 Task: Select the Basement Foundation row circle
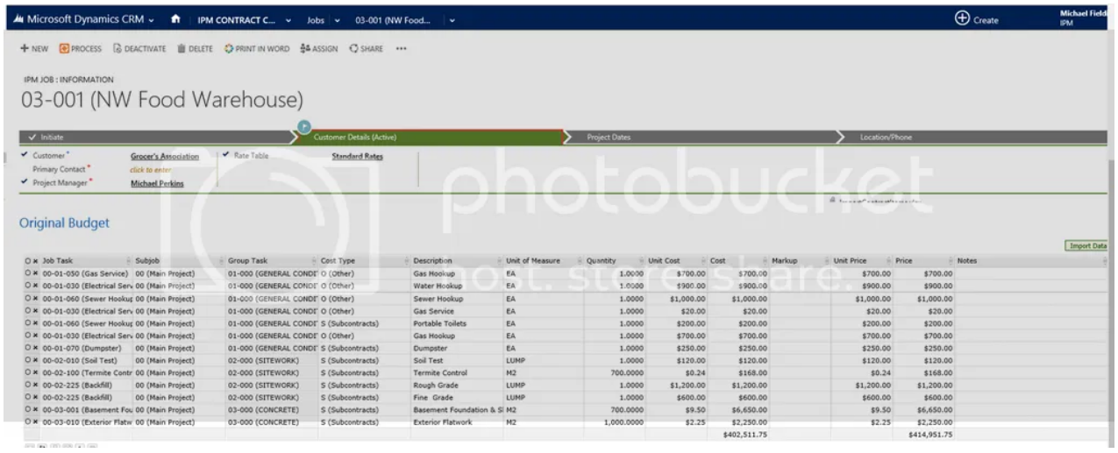28,408
